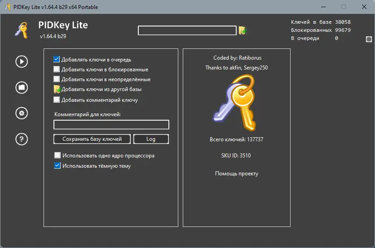
Task: Click 'Ключей в базе 38058' counter
Action: [321, 22]
